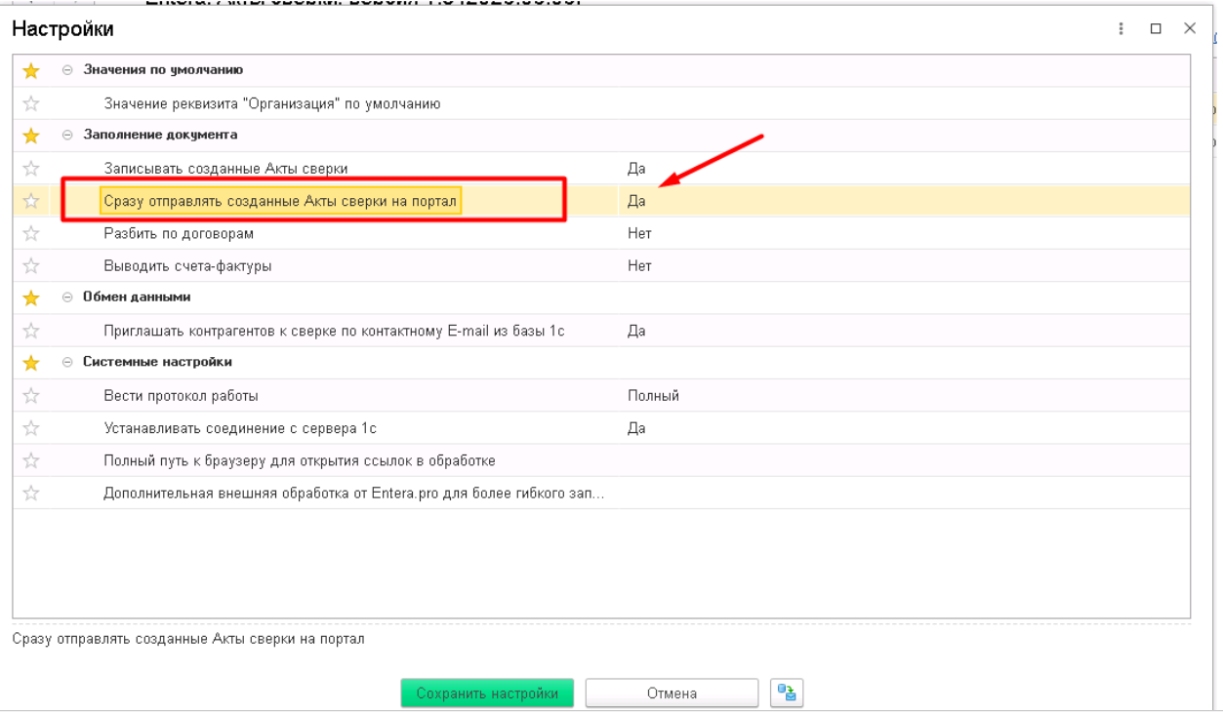Star the Записывать созданные Акты сверки row
The height and width of the screenshot is (712, 1223).
[31, 168]
